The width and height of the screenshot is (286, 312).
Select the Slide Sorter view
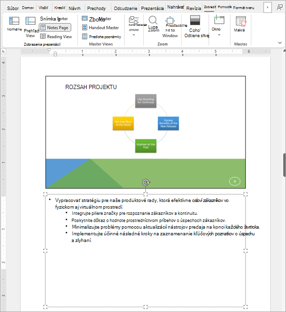[x=54, y=19]
